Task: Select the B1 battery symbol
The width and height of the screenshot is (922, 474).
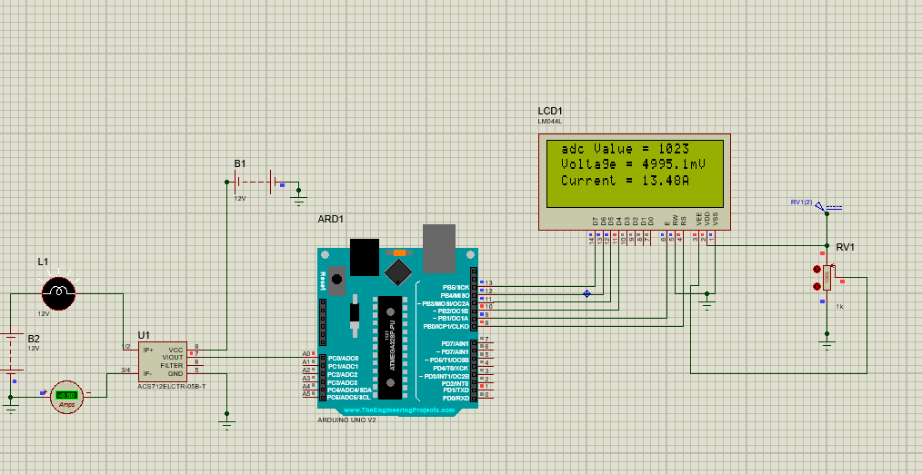Action: tap(256, 183)
